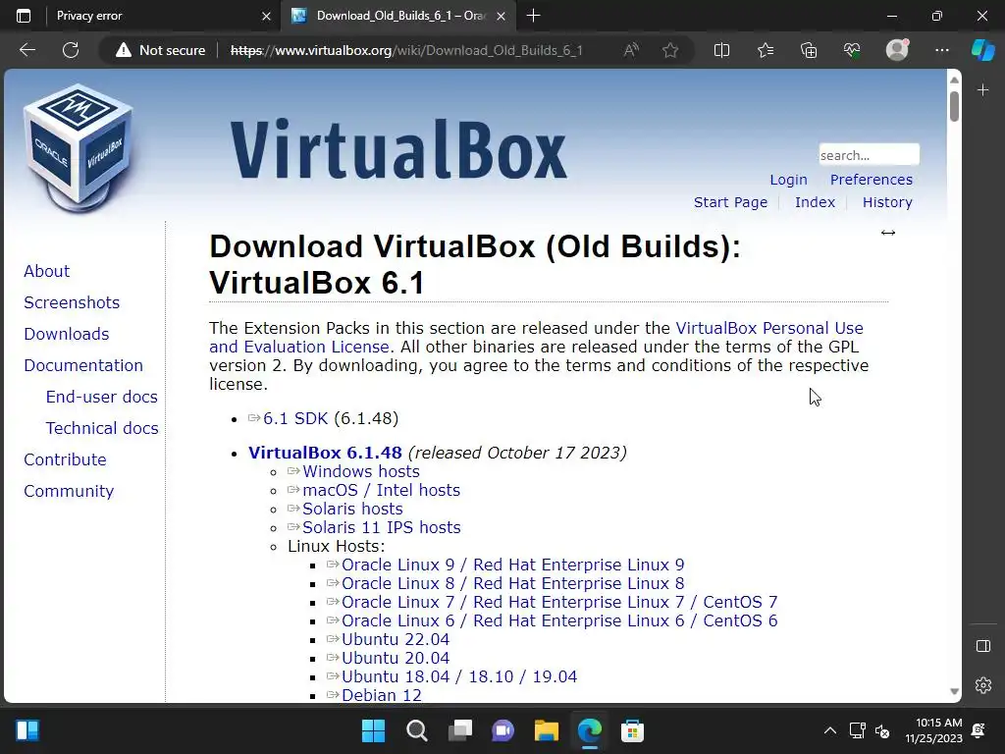This screenshot has height=754, width=1005.
Task: Open the Screenshots sidebar link
Action: [x=72, y=302]
